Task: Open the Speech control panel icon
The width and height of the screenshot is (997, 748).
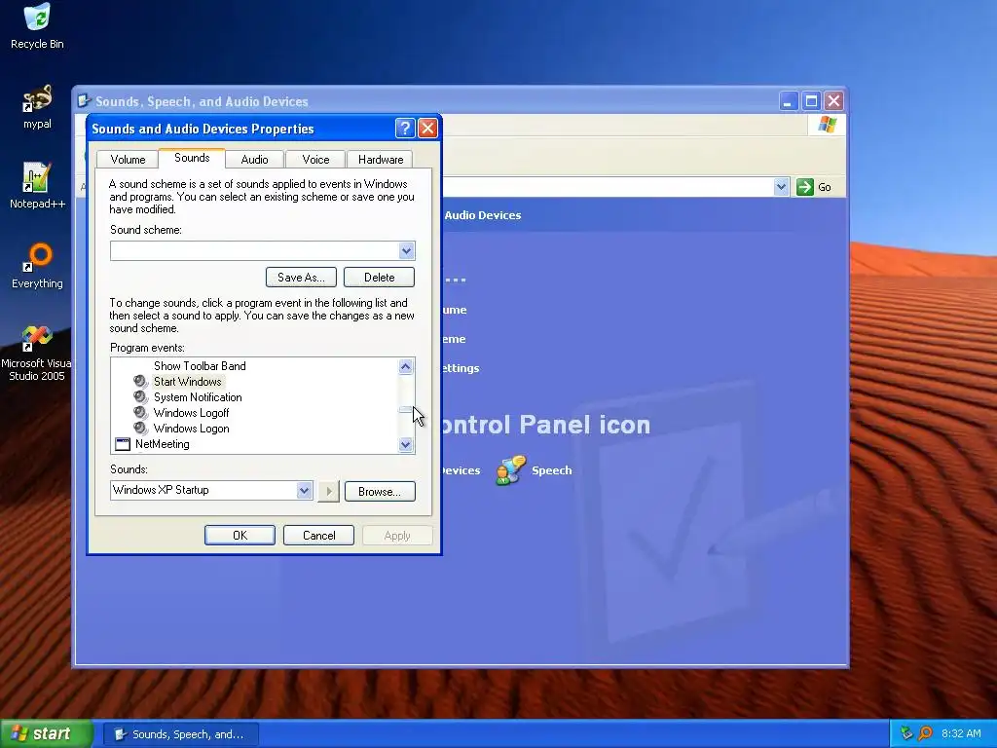Action: [511, 470]
